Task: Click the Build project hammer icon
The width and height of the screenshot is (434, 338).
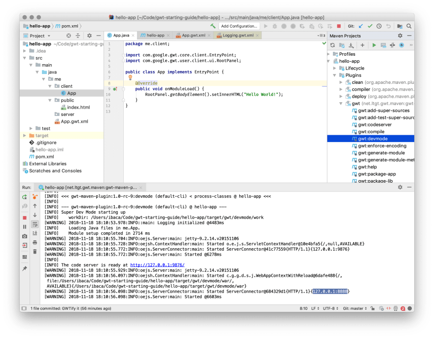Action: click(213, 26)
